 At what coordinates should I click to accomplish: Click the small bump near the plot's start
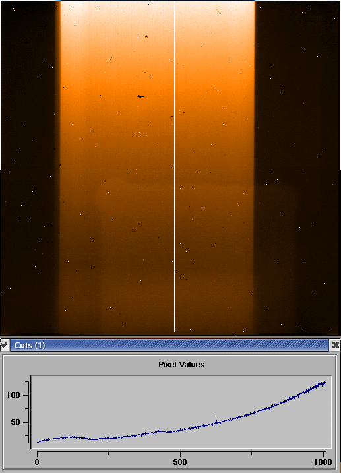tap(71, 437)
